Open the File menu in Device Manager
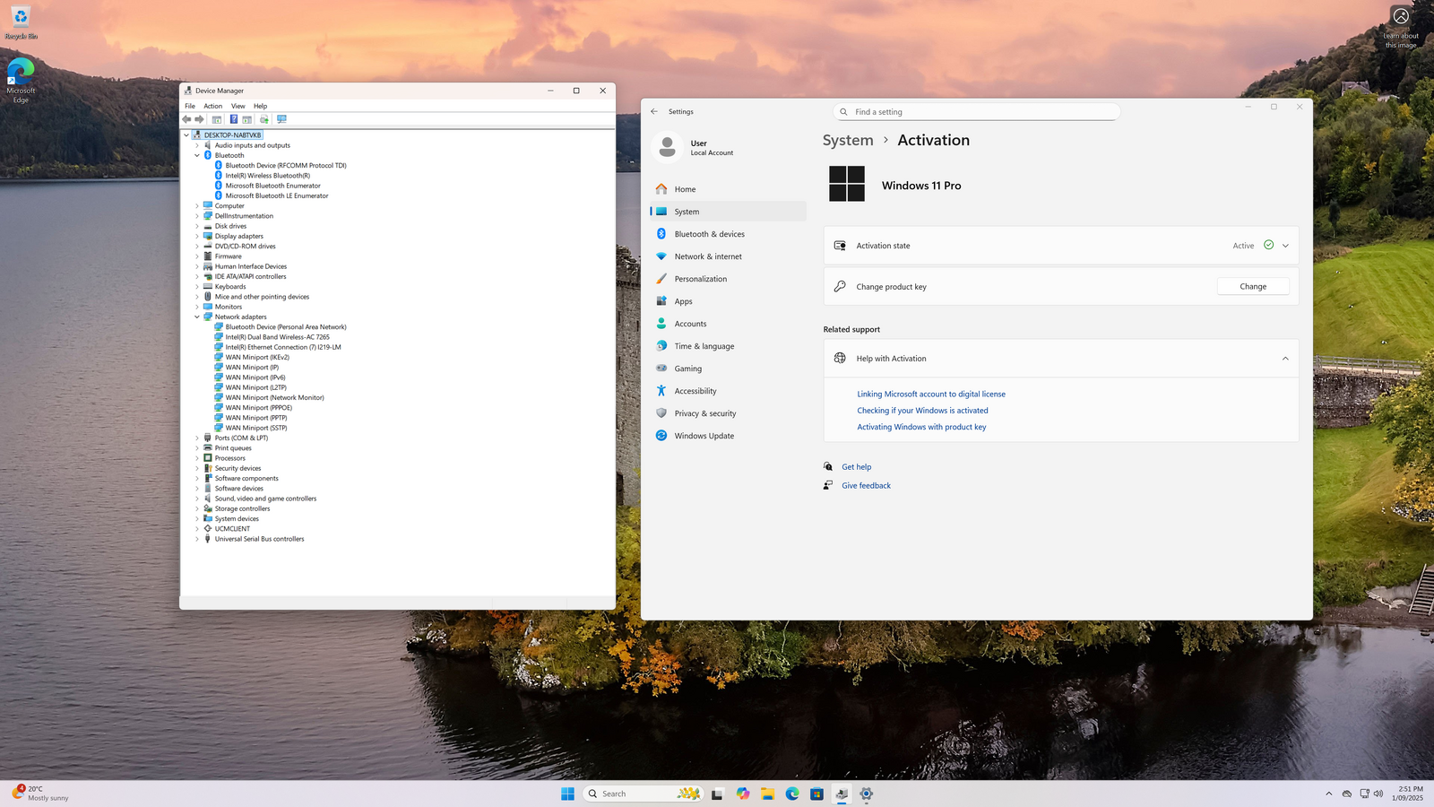 [190, 106]
